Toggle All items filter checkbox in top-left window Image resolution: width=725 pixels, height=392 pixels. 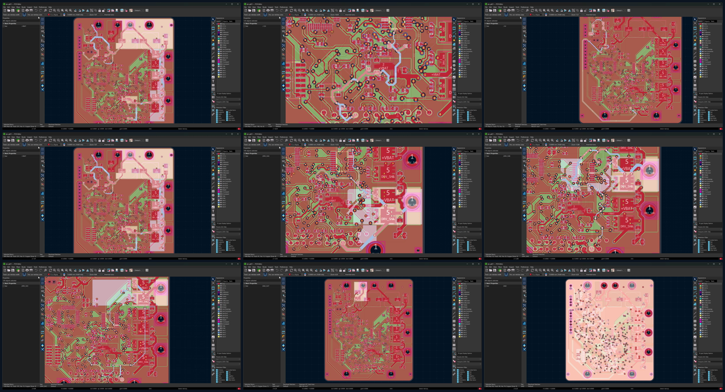pos(217,110)
